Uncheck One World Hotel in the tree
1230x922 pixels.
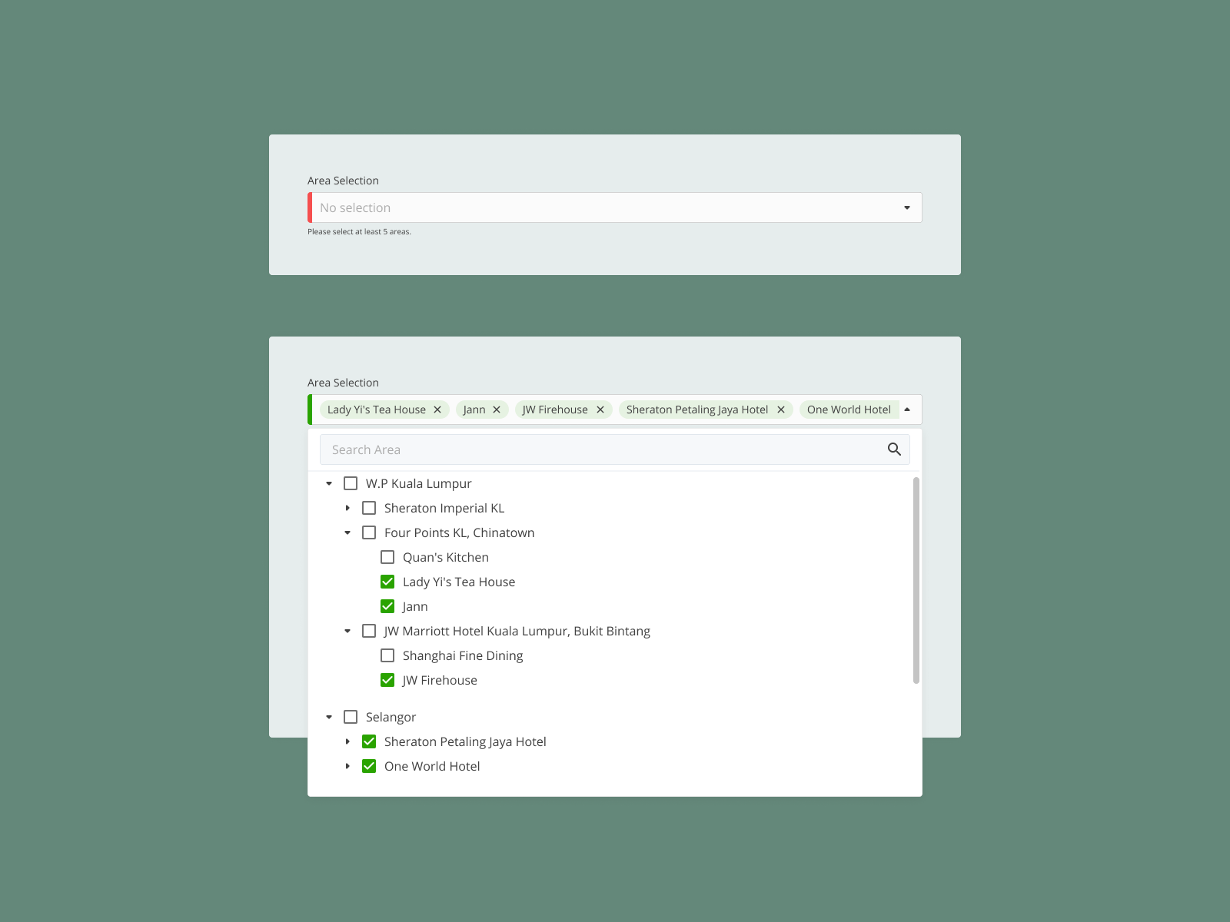click(369, 766)
